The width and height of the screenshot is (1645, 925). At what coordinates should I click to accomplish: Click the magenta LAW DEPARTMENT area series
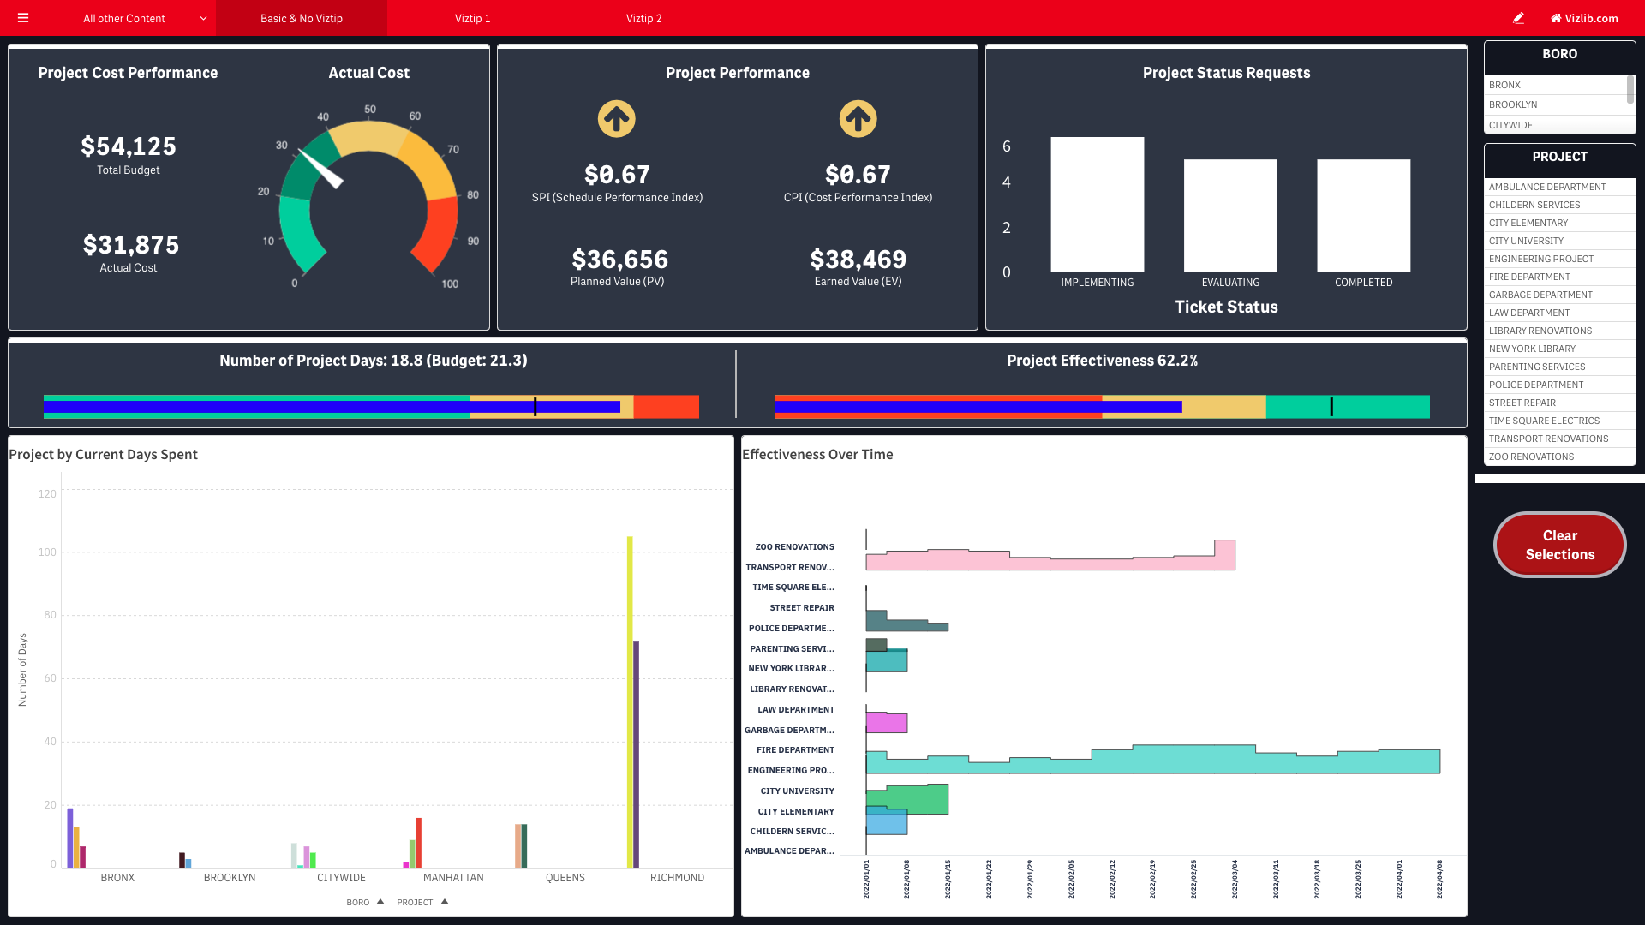click(887, 722)
